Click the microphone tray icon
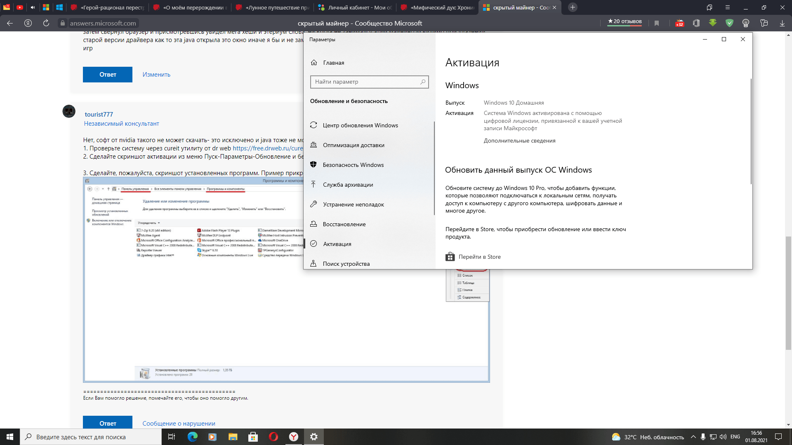Image resolution: width=792 pixels, height=445 pixels. (x=703, y=437)
